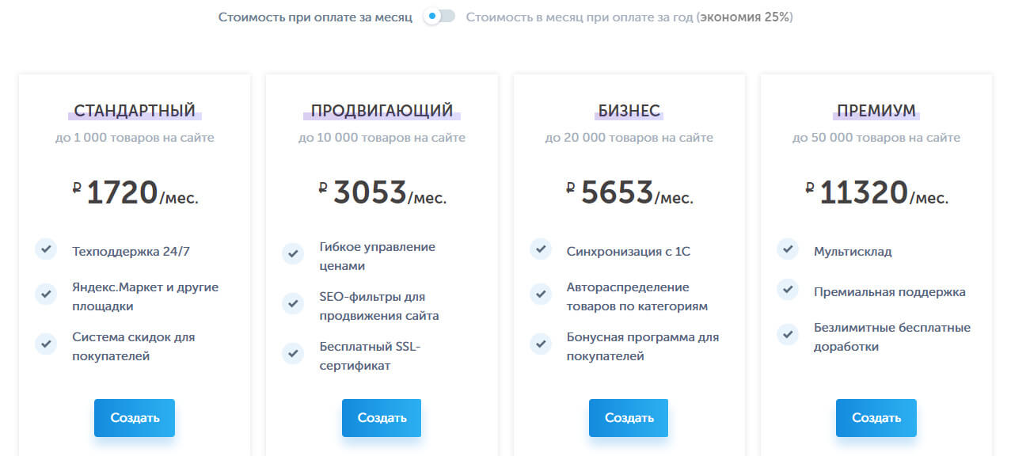Viewport: 1011px width, 456px height.
Task: Click the checkmark icon next to Техподдержка 24/7
Action: coord(45,249)
